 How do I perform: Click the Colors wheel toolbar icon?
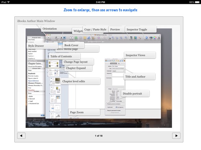pyautogui.click(x=155, y=37)
